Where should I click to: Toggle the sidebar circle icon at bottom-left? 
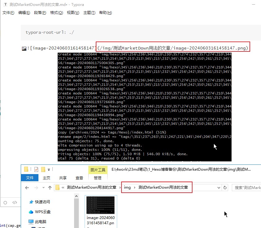[5, 203]
